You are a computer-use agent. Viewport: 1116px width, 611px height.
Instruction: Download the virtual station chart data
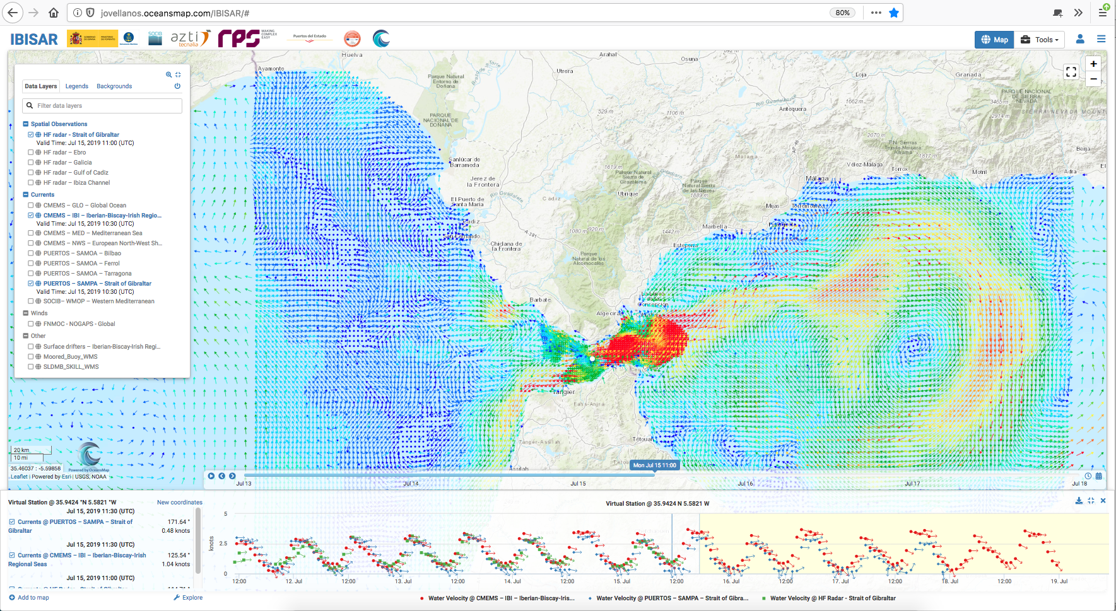(1079, 501)
